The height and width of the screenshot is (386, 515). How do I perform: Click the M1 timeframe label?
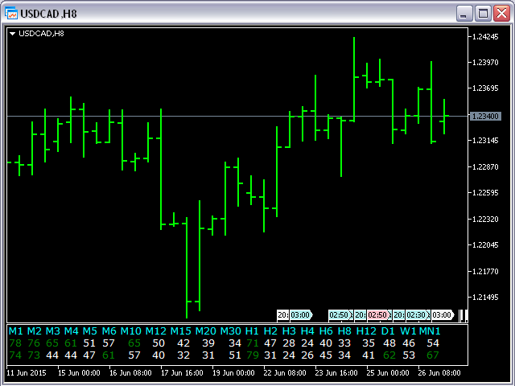[x=16, y=331]
